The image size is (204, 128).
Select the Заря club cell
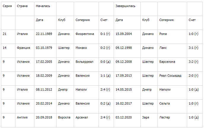[146, 117]
